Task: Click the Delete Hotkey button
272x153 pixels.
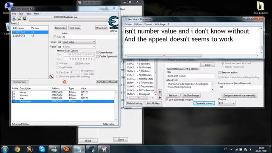Action: tap(134, 103)
